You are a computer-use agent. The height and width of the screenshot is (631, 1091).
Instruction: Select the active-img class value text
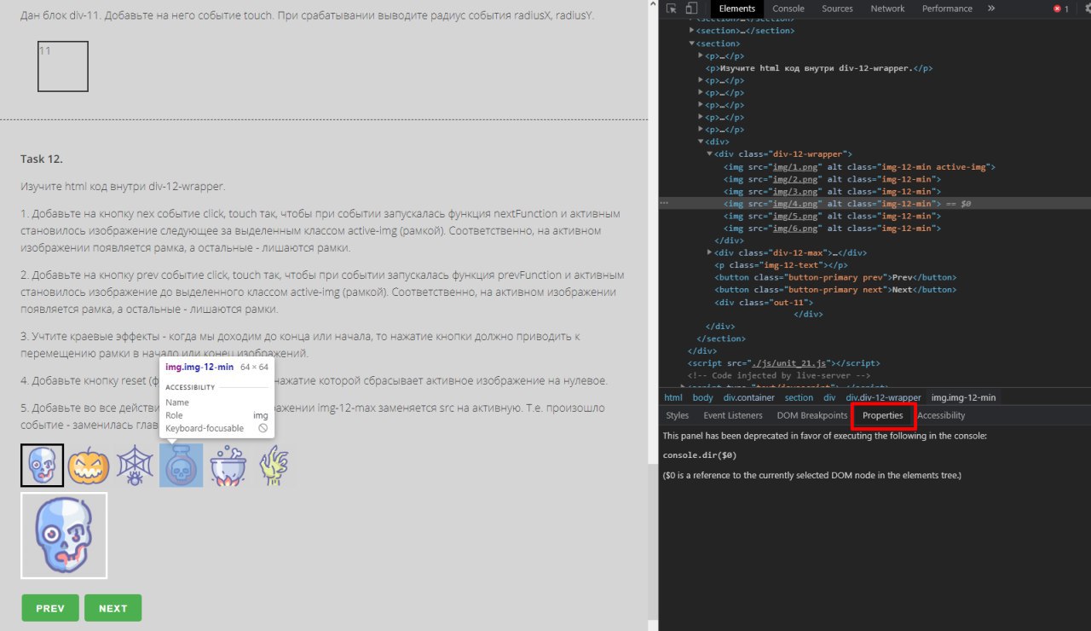pos(961,167)
